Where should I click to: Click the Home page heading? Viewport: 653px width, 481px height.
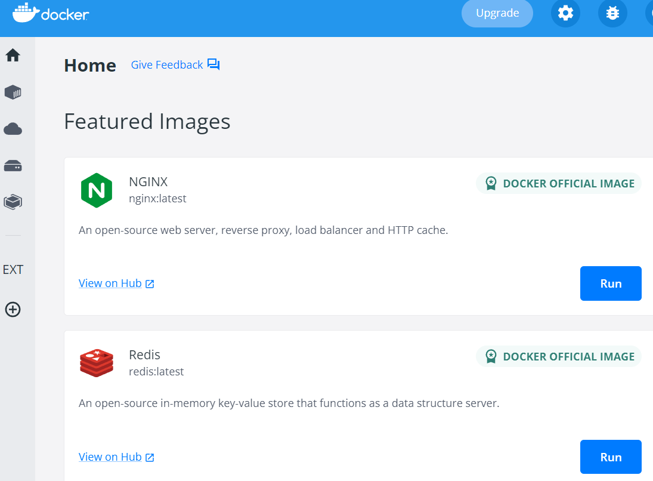coord(90,66)
